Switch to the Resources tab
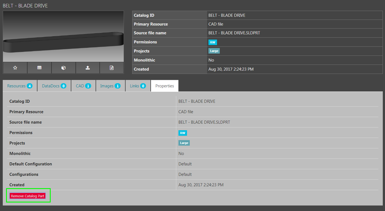This screenshot has height=211, width=385. pos(20,86)
